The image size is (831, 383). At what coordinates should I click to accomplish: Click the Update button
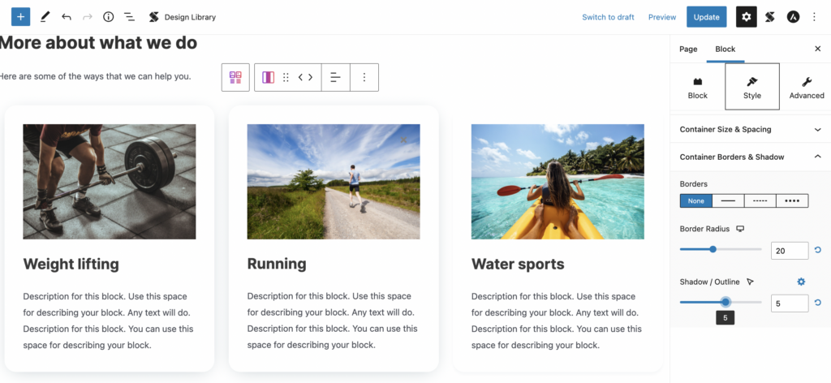(707, 17)
